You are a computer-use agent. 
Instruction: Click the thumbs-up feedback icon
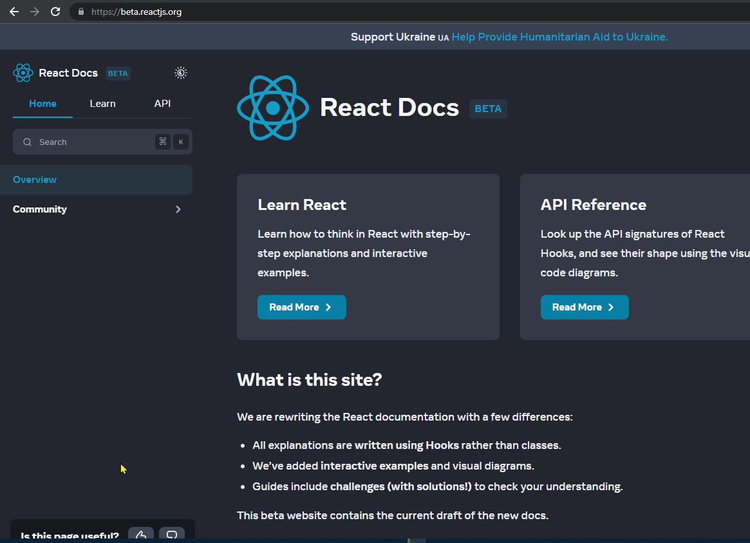click(140, 535)
